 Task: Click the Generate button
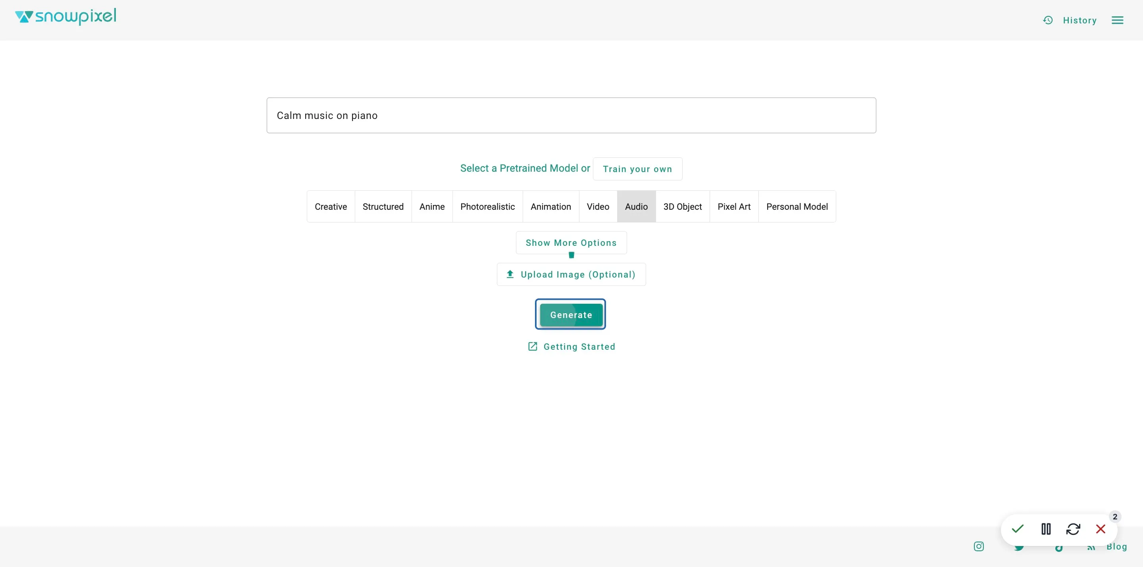(571, 315)
